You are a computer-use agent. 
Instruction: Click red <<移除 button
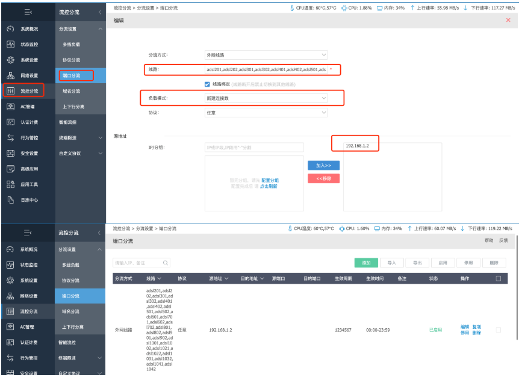click(324, 178)
